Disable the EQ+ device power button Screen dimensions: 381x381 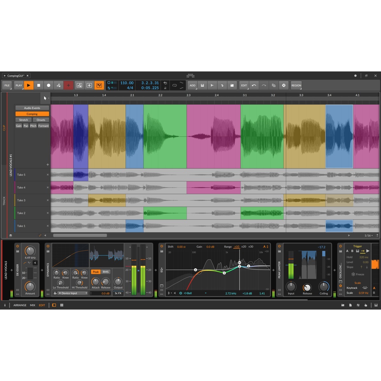tap(162, 246)
